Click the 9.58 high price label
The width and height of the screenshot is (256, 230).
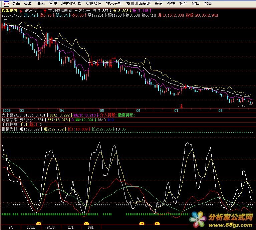pos(14,19)
